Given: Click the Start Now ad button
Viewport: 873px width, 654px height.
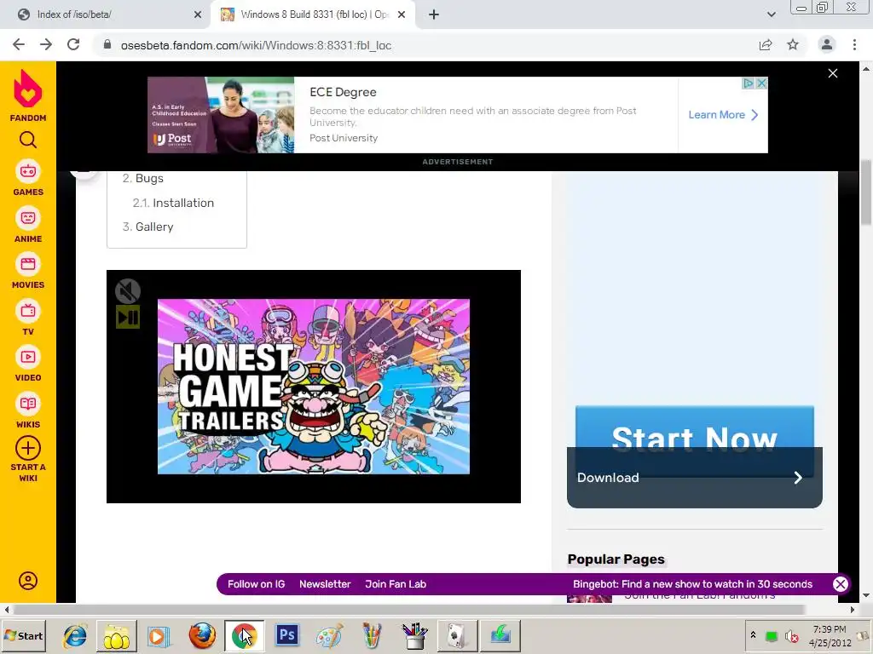Looking at the screenshot, I should [694, 428].
